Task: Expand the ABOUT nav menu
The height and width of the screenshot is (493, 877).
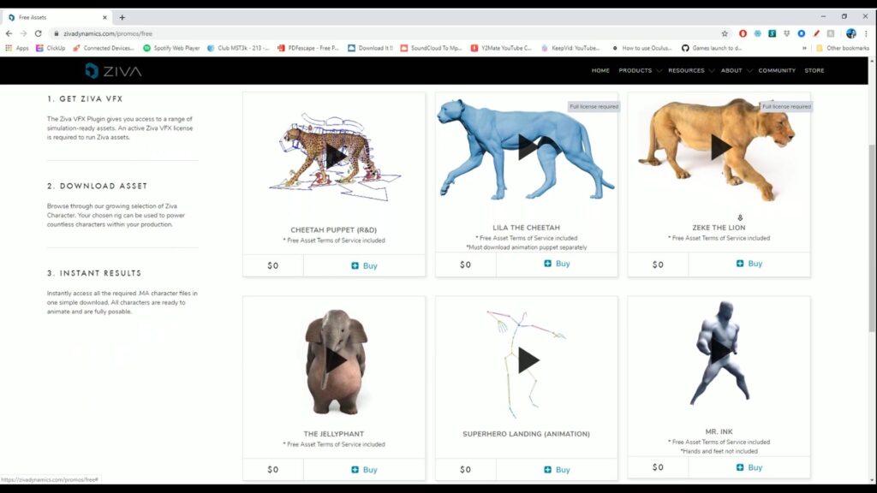Action: coord(736,70)
